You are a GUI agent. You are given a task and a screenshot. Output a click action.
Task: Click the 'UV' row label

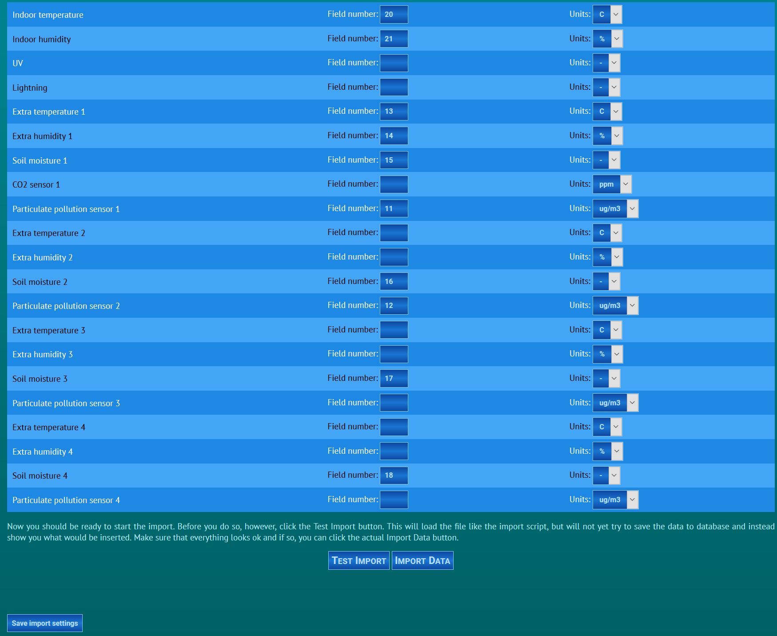click(18, 63)
